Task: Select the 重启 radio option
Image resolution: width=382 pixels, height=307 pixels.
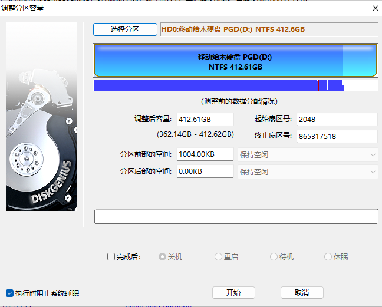Action: coord(218,257)
